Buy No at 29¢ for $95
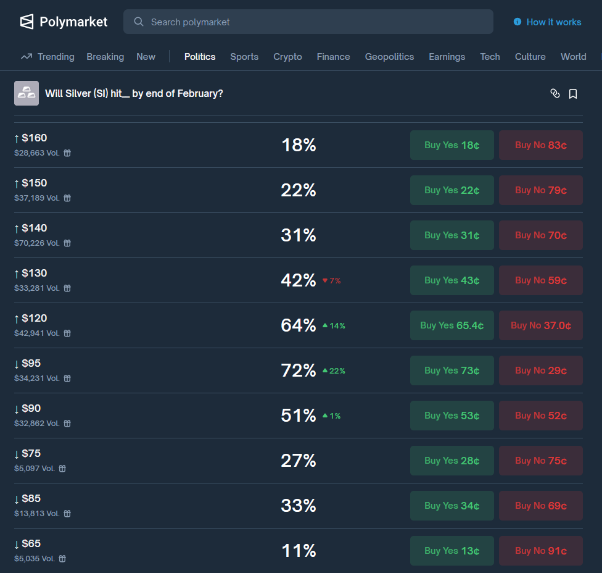 point(540,370)
